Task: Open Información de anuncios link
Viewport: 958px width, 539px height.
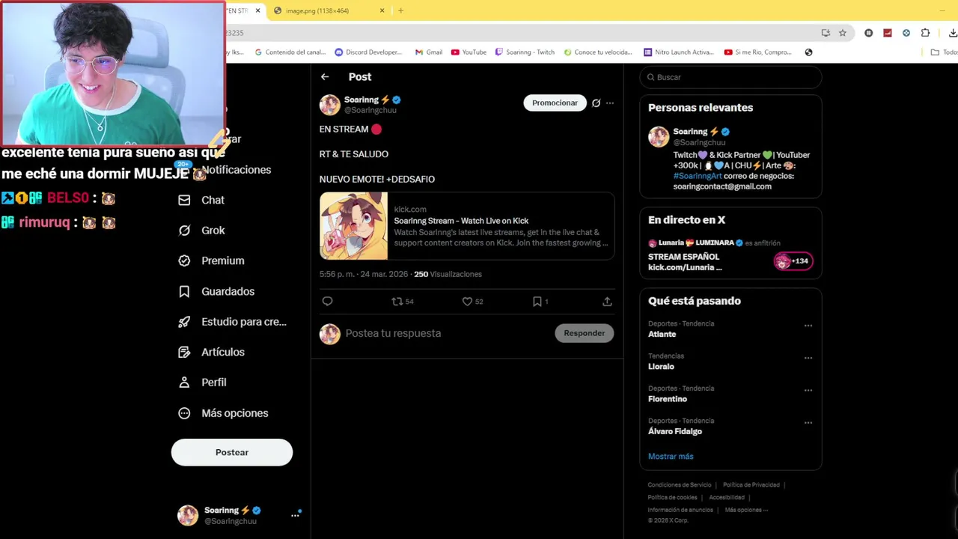Action: [680, 511]
